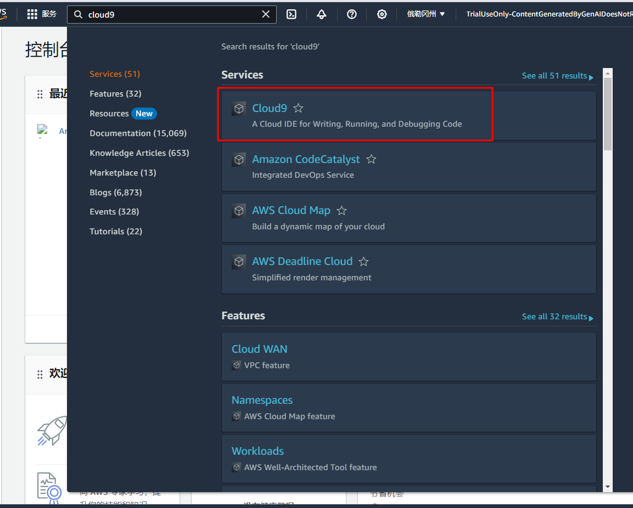Click the Amazon CodeCatalyst cube icon
633x508 pixels.
coord(239,160)
